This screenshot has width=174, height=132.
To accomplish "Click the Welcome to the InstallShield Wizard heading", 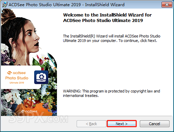I will 107,18.
